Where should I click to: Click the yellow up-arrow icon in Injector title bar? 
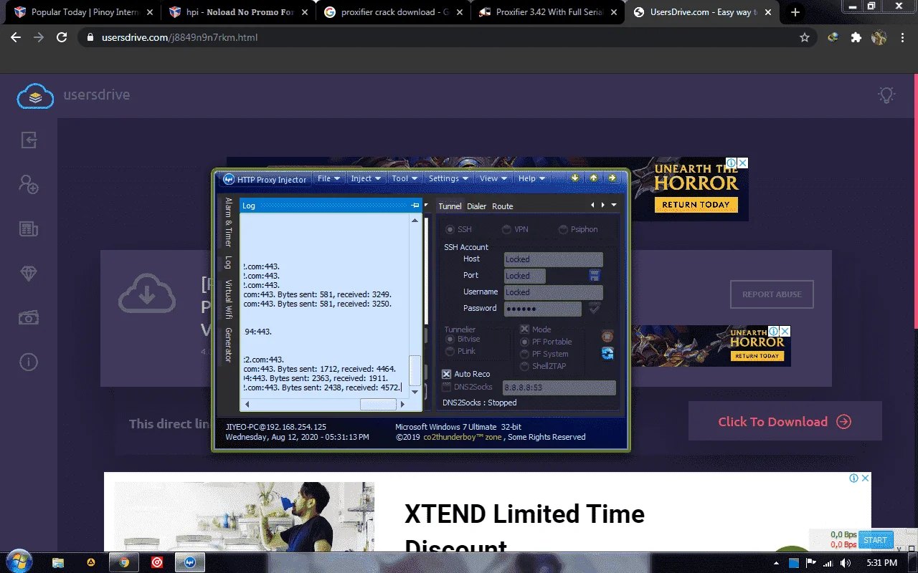[x=594, y=178]
